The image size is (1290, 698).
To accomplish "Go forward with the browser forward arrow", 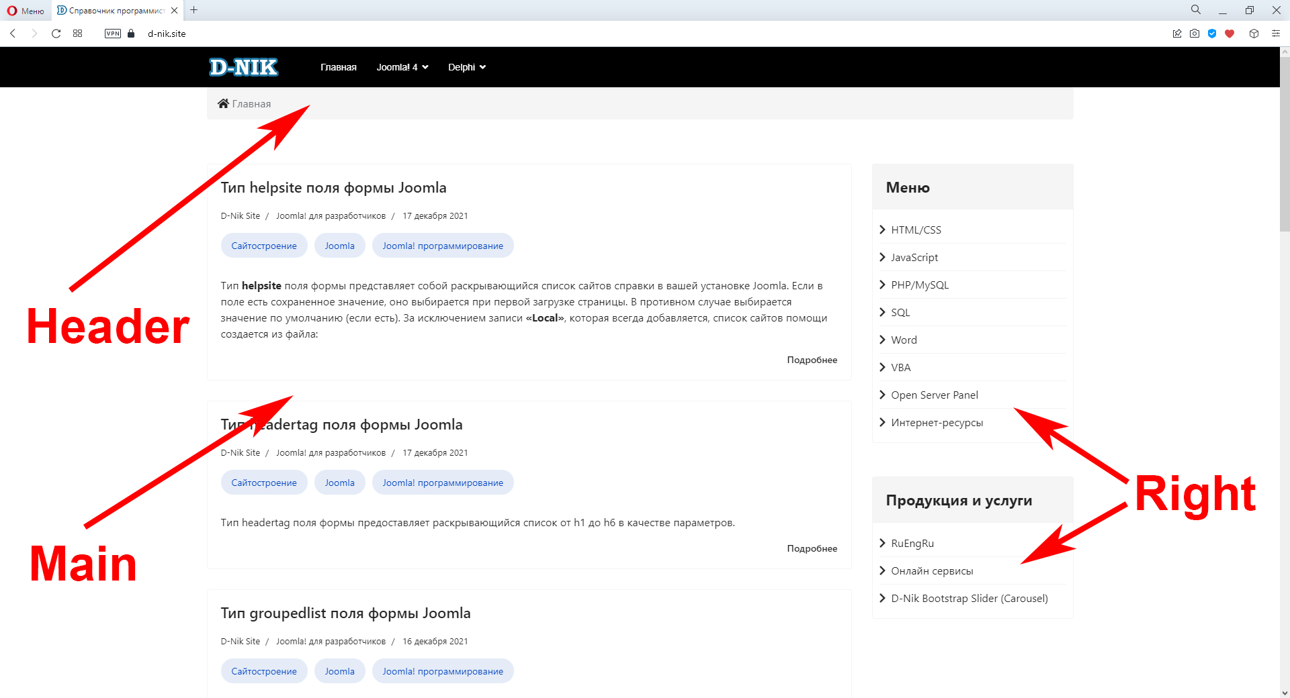I will 34,34.
